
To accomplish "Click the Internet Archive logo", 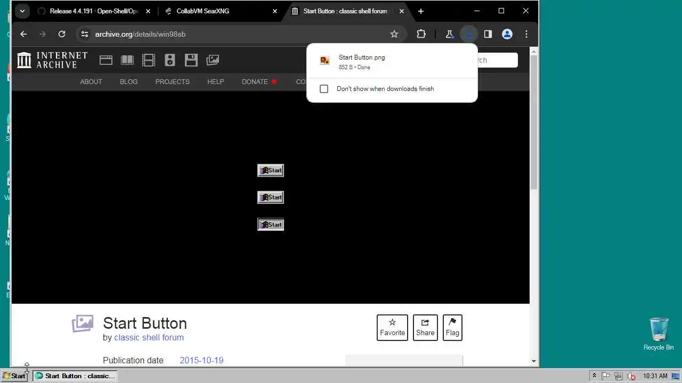I will [x=52, y=60].
